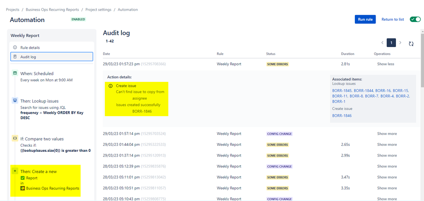Screen dimensions: 424x201
Task: Click the Run rule button
Action: [x=365, y=19]
